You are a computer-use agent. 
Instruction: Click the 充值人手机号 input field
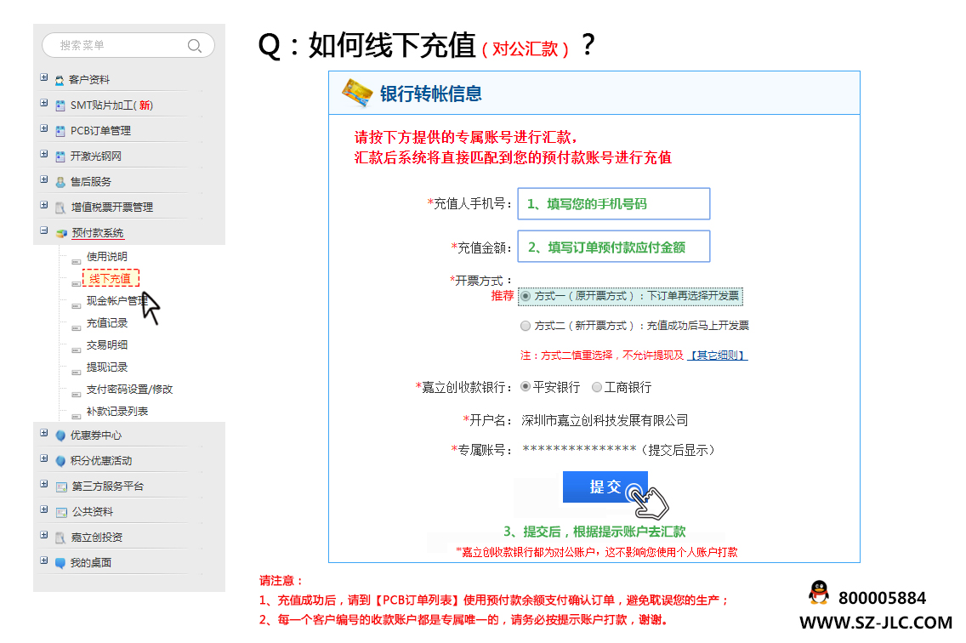[x=614, y=203]
